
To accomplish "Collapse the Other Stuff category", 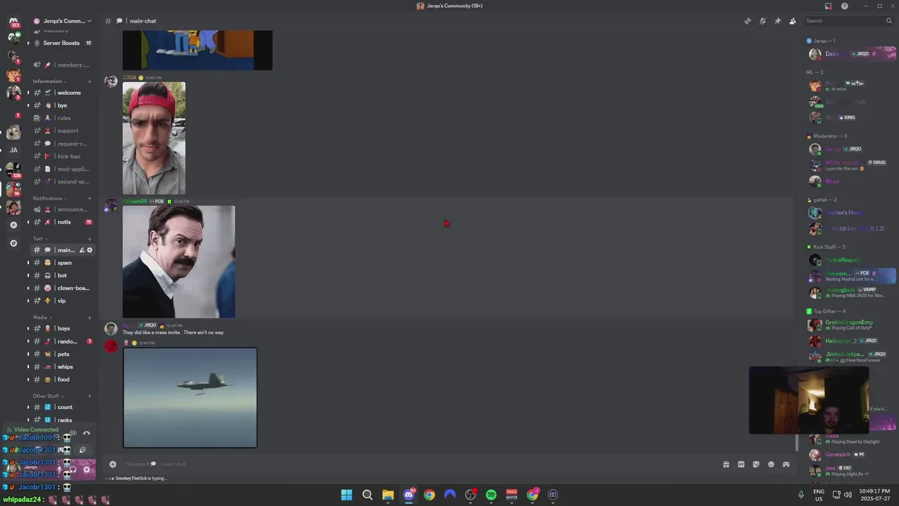I will 46,396.
